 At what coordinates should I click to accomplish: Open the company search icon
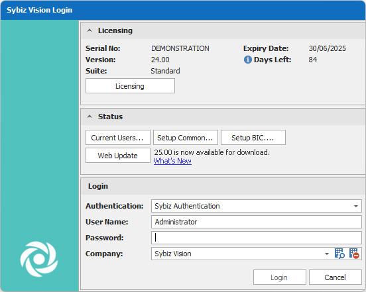coord(339,254)
